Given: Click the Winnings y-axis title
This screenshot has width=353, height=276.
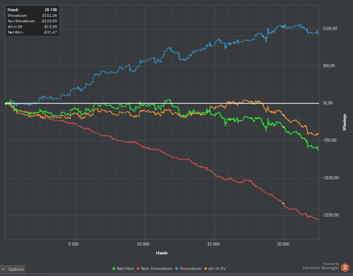Looking at the screenshot, I should [x=344, y=122].
